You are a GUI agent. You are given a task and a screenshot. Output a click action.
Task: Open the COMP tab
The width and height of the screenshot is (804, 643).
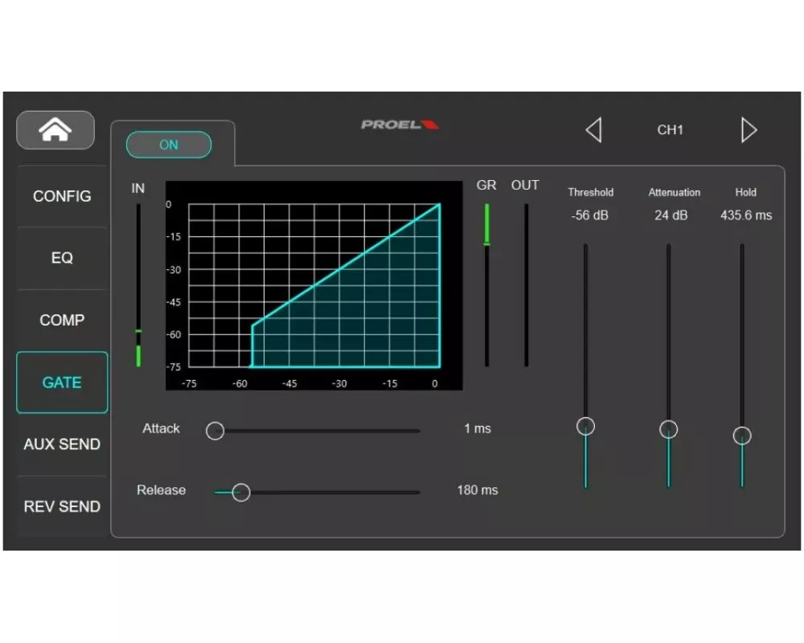pyautogui.click(x=62, y=320)
